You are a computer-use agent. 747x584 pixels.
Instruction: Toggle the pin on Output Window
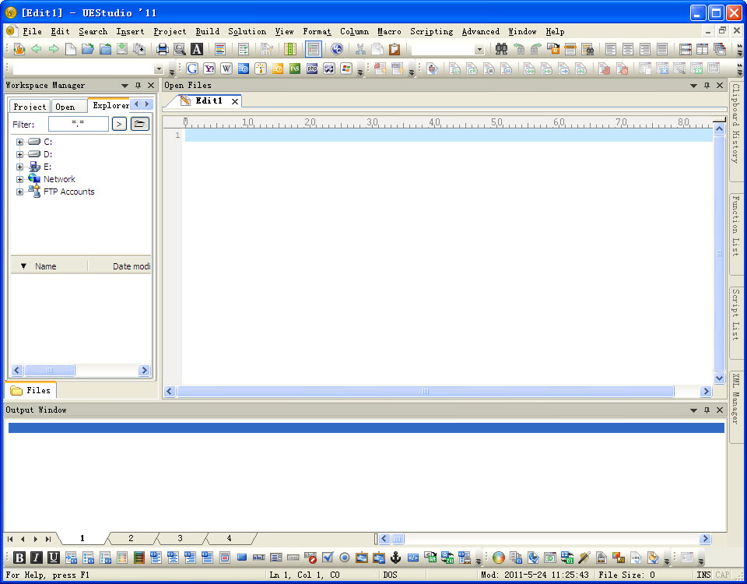(x=707, y=410)
